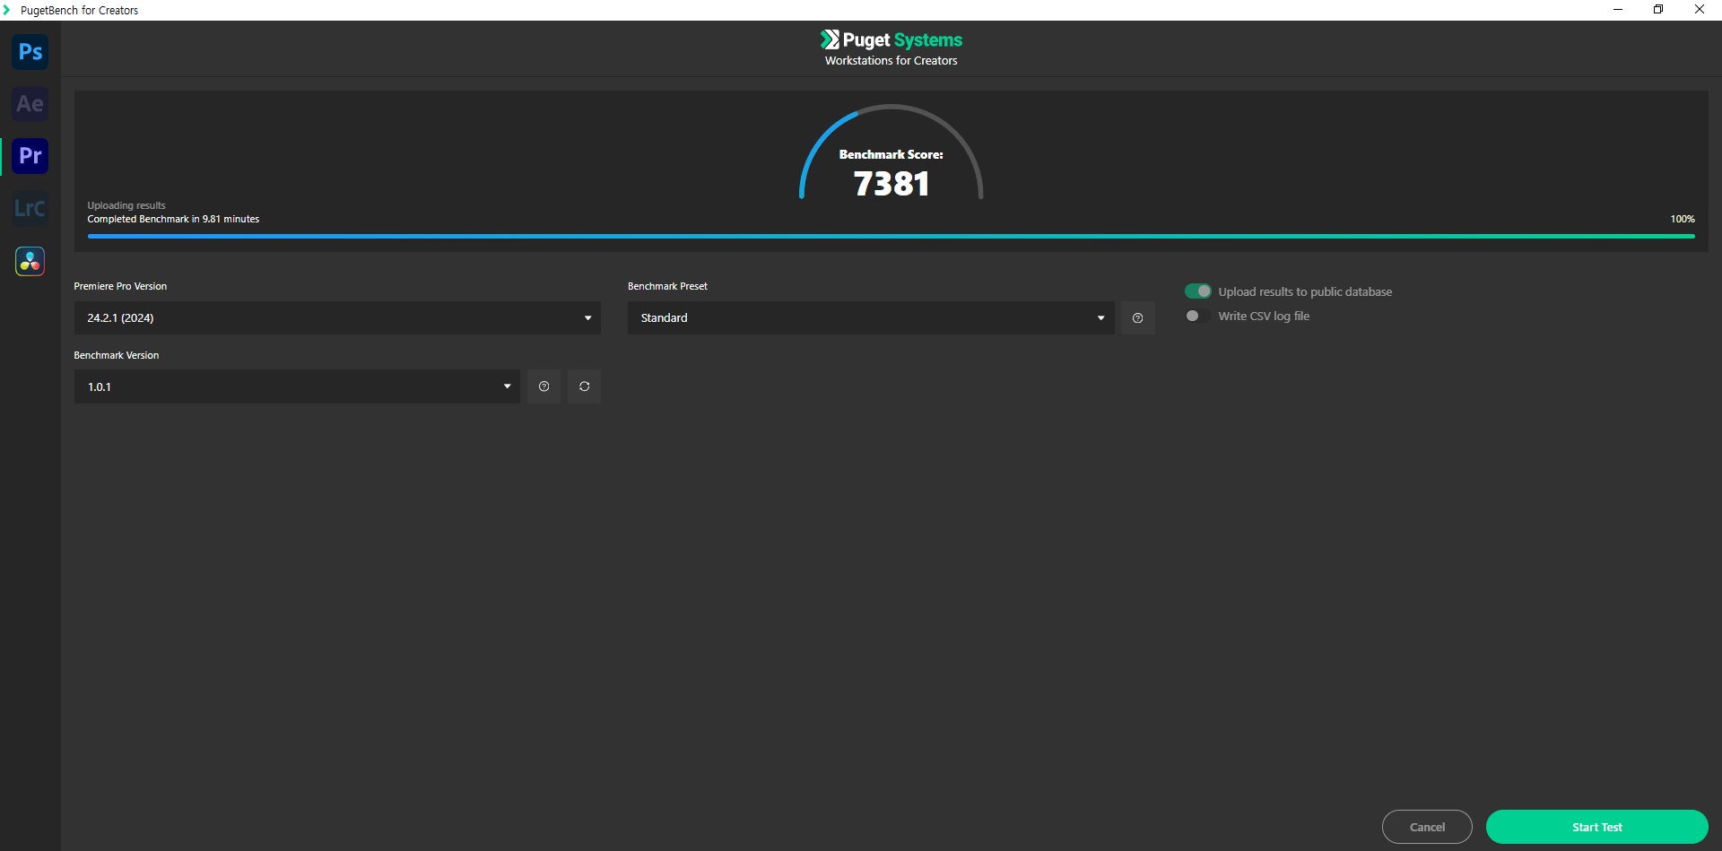The image size is (1722, 851).
Task: Enable Write CSV log file
Action: 1197,316
